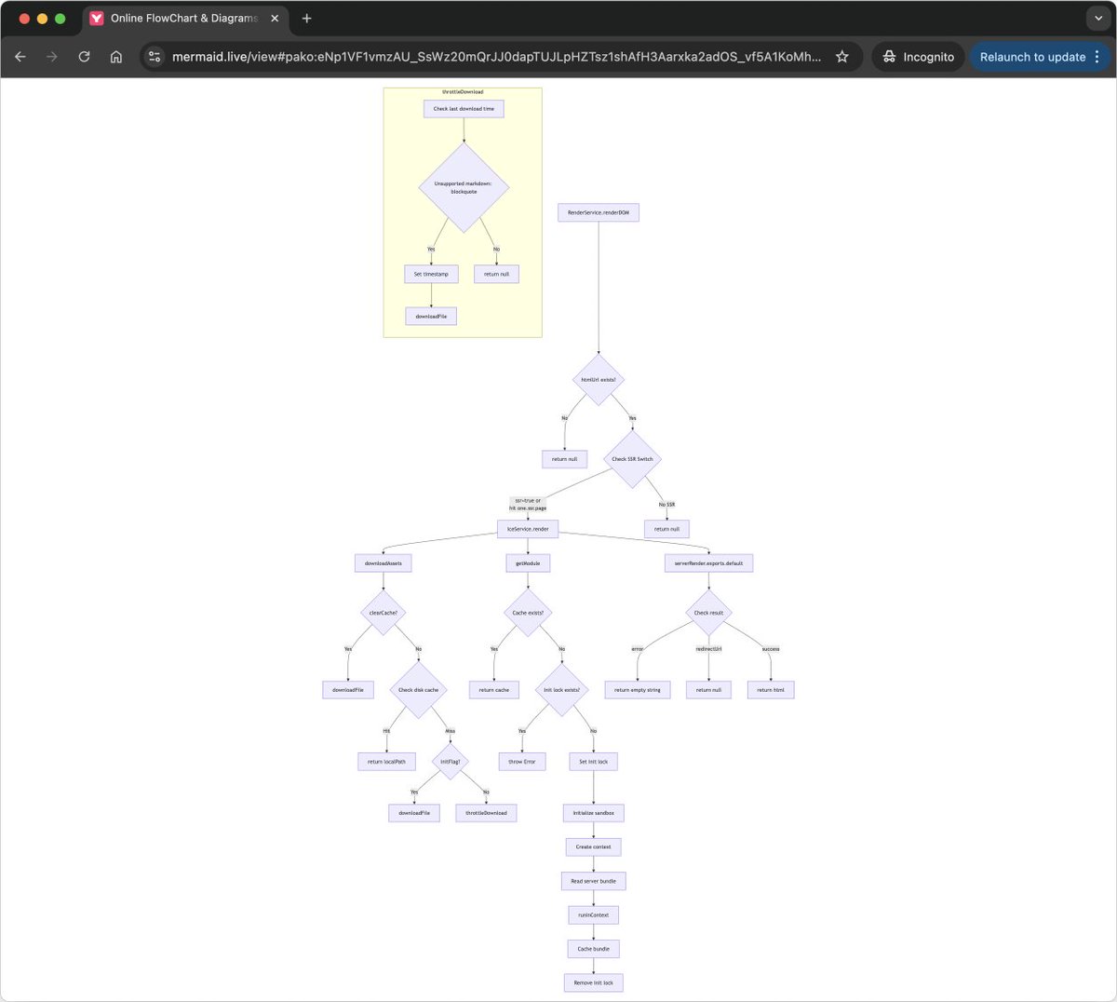Viewport: 1117px width, 1002px height.
Task: Bookmark this page with the star icon
Action: [x=841, y=57]
